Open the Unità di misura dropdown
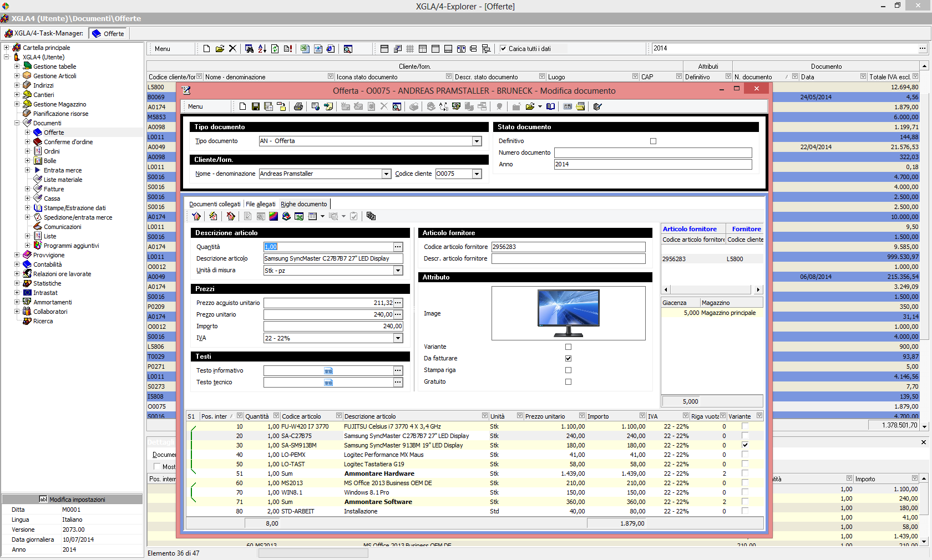 click(x=398, y=271)
